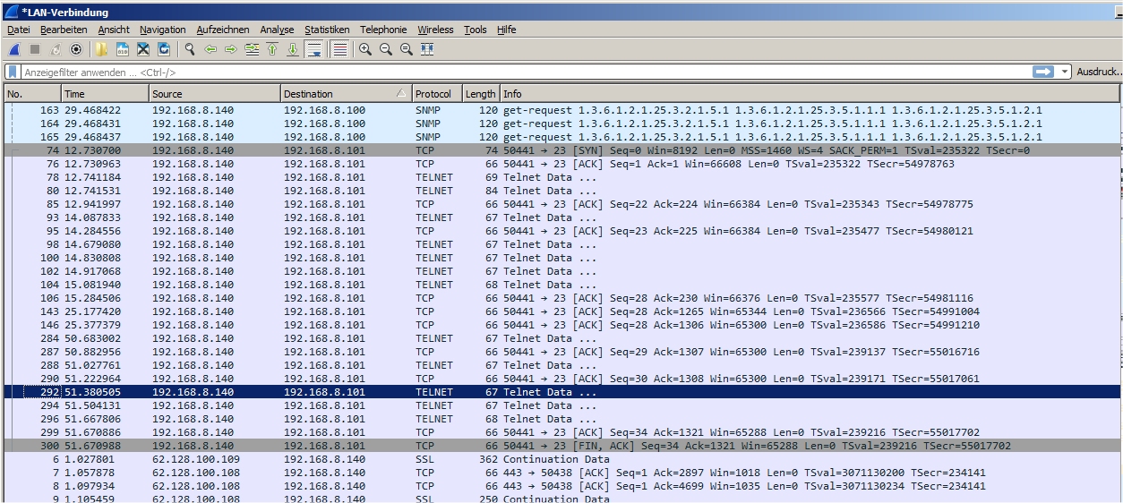Viewport: 1123px width, 503px height.
Task: Open the display filter bookmark icon
Action: 13,72
